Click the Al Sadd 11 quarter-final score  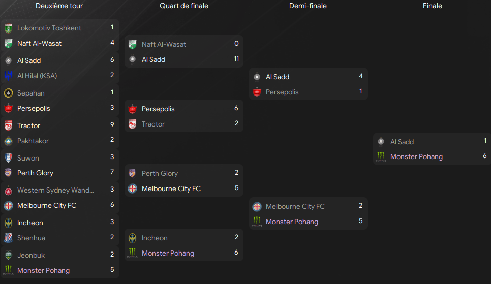236,59
